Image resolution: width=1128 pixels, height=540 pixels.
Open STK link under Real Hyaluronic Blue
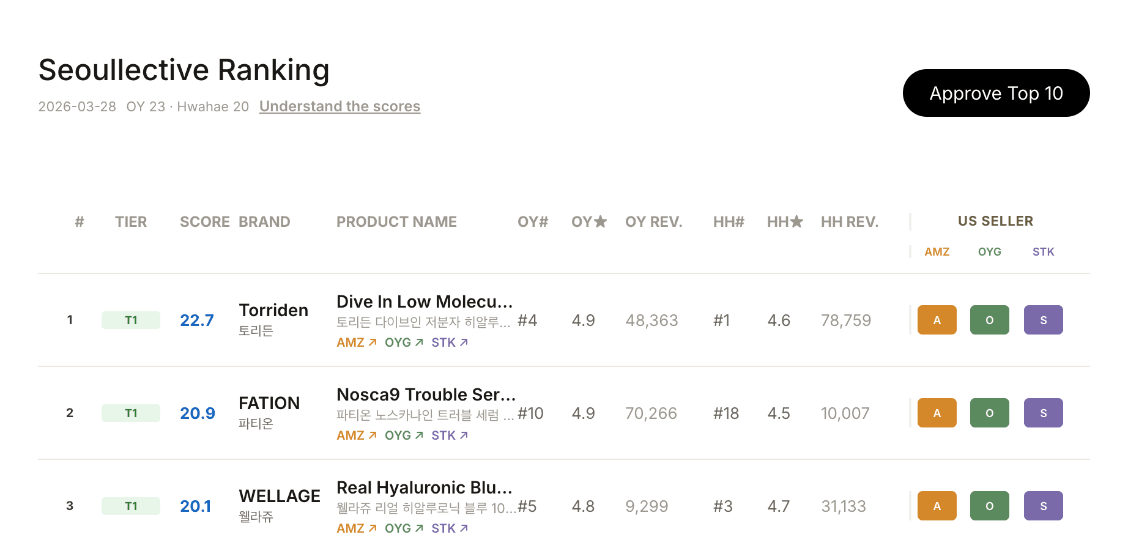[450, 528]
